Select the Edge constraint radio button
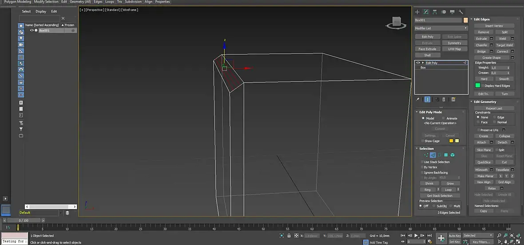524x245 pixels. 494,117
